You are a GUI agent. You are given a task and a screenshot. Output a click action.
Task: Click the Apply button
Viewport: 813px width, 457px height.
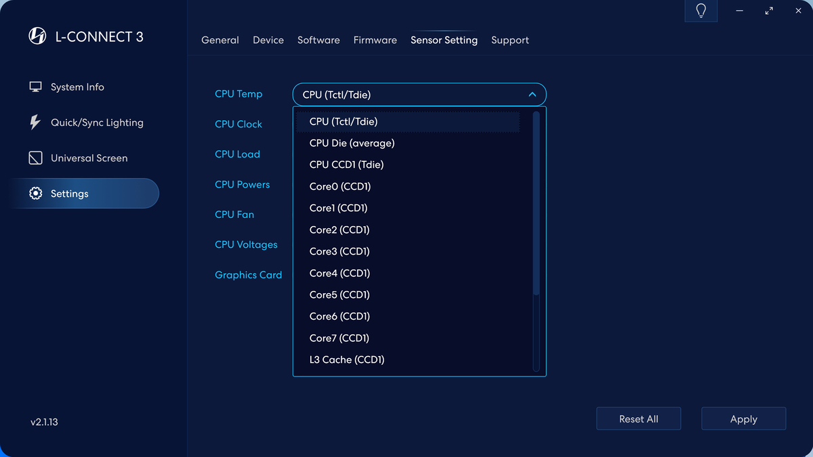(x=743, y=419)
